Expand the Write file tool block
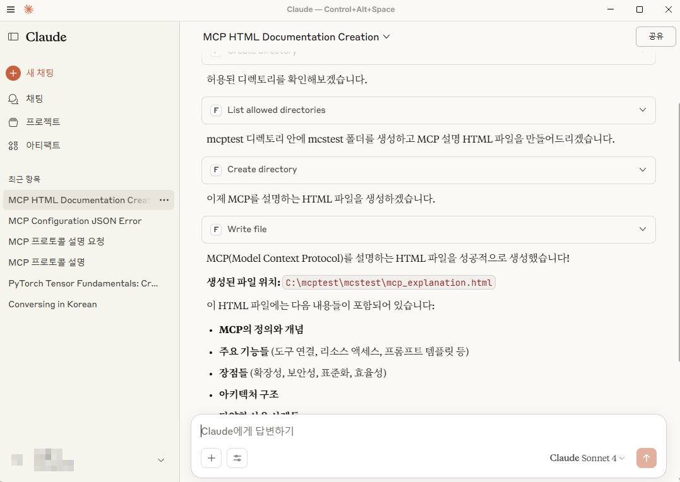The image size is (680, 482). 429,229
